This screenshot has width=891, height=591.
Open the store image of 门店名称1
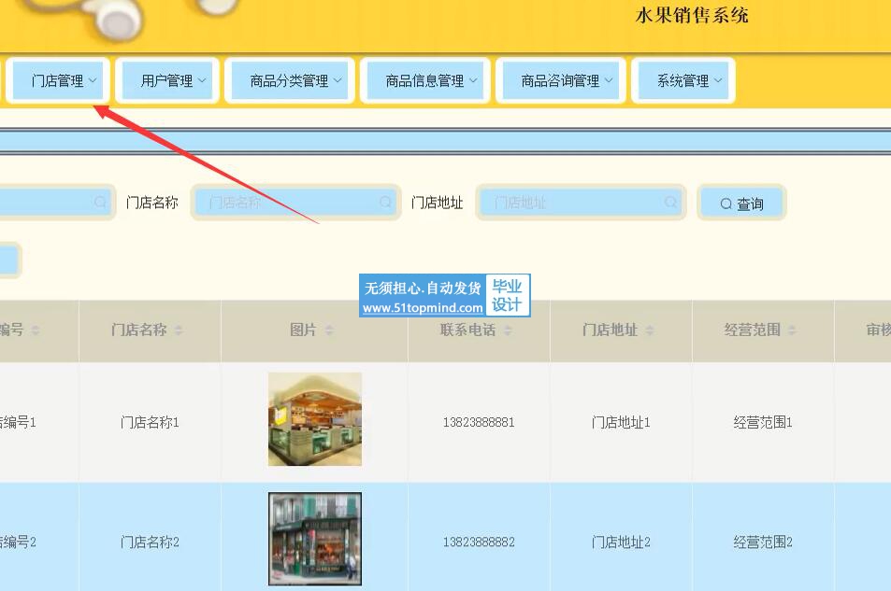[315, 419]
